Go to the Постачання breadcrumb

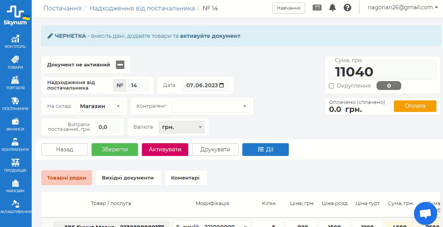click(63, 8)
